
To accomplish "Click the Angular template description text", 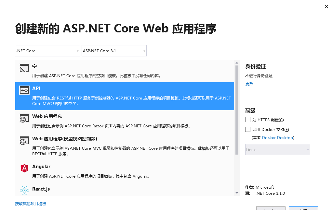I will pos(91,176).
